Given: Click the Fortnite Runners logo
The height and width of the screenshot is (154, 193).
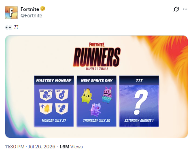Looking at the screenshot, I should 97,56.
